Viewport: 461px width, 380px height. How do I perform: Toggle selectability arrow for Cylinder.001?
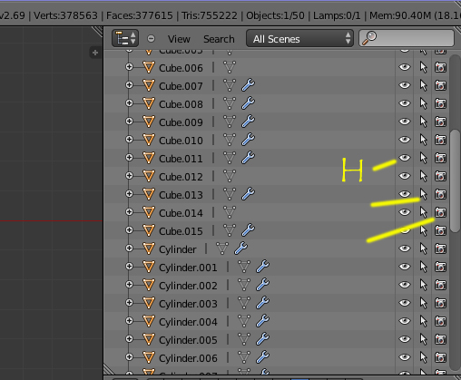(x=424, y=267)
